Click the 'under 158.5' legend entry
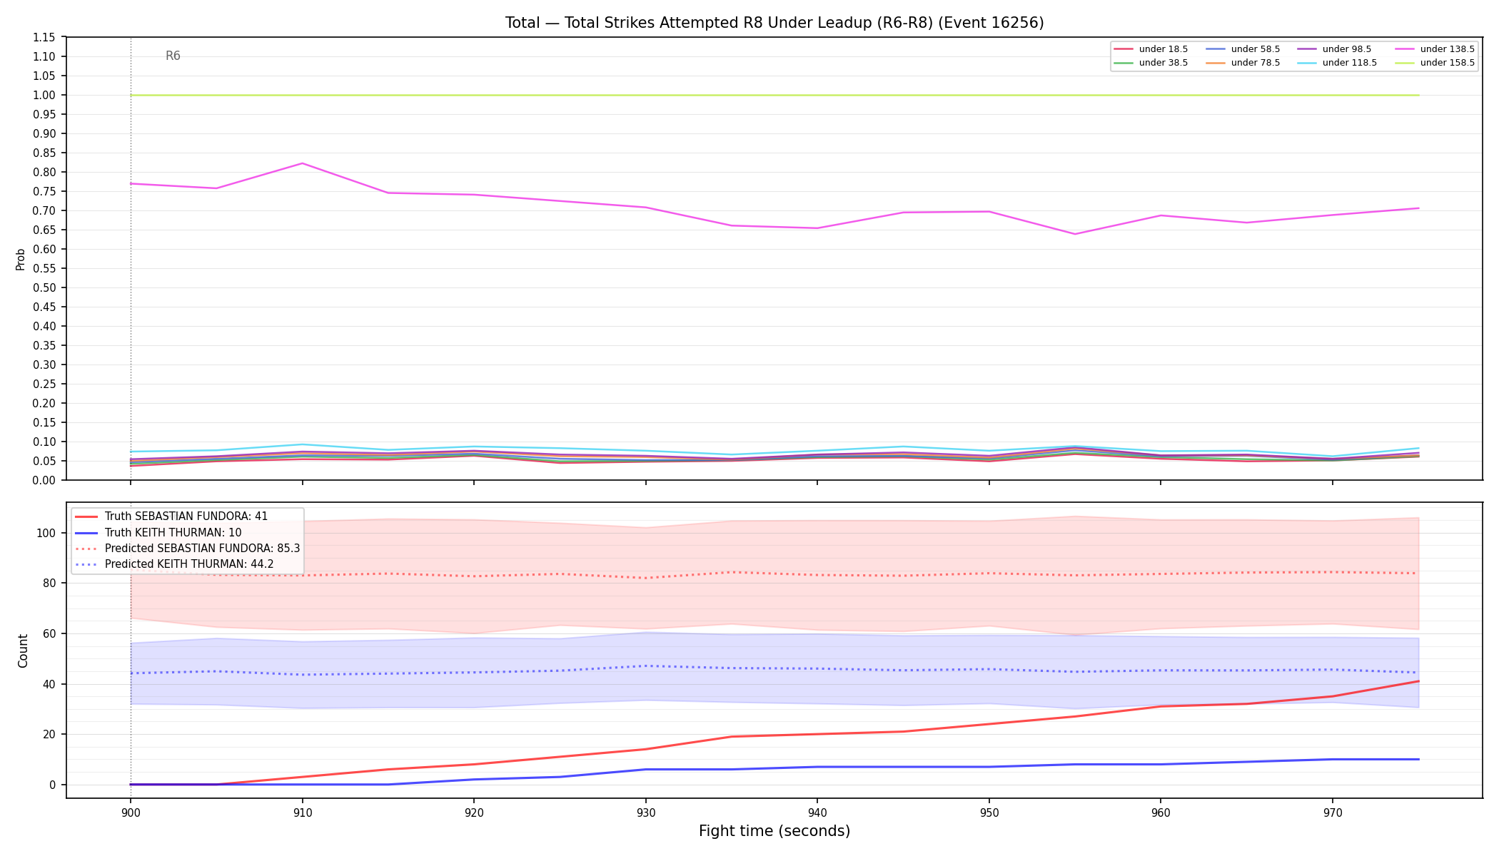 click(x=1434, y=63)
